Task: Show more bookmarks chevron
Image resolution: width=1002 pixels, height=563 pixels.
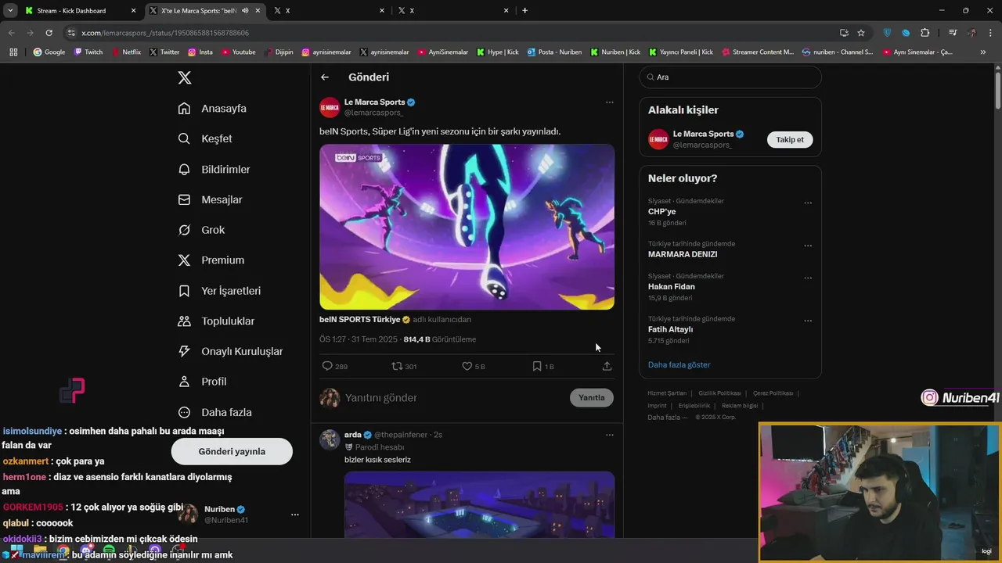Action: click(983, 52)
